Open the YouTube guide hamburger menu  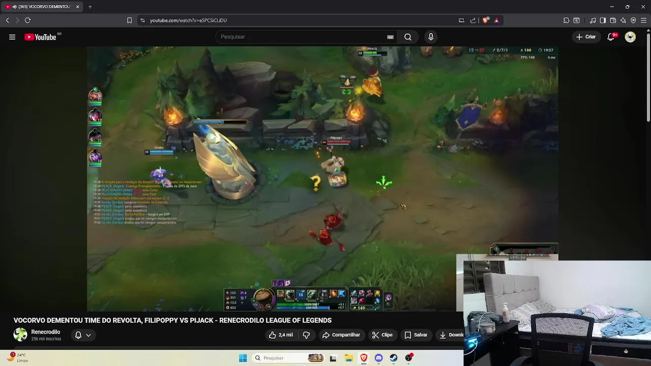click(12, 37)
